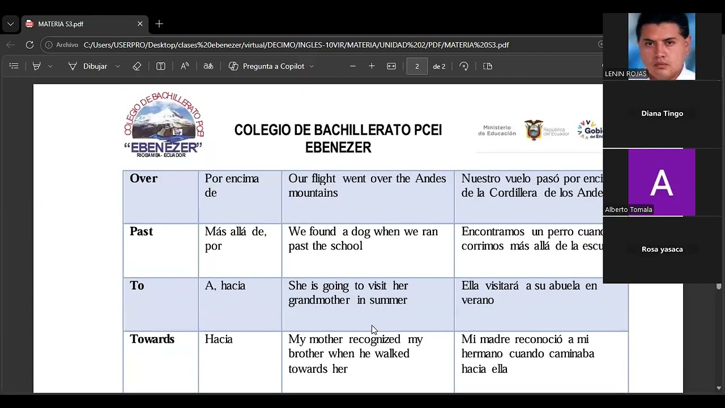Select the highlighter tool

point(37,66)
